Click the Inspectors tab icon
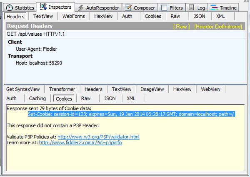The image size is (250, 177). [43, 7]
